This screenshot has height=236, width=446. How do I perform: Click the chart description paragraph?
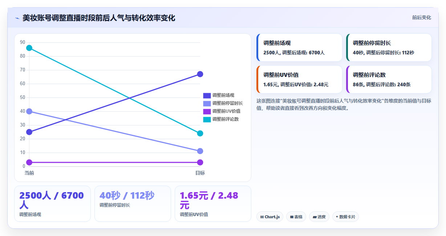344,104
